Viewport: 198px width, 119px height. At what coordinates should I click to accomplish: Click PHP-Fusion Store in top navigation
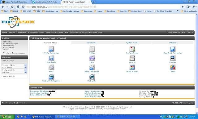click(x=95, y=33)
